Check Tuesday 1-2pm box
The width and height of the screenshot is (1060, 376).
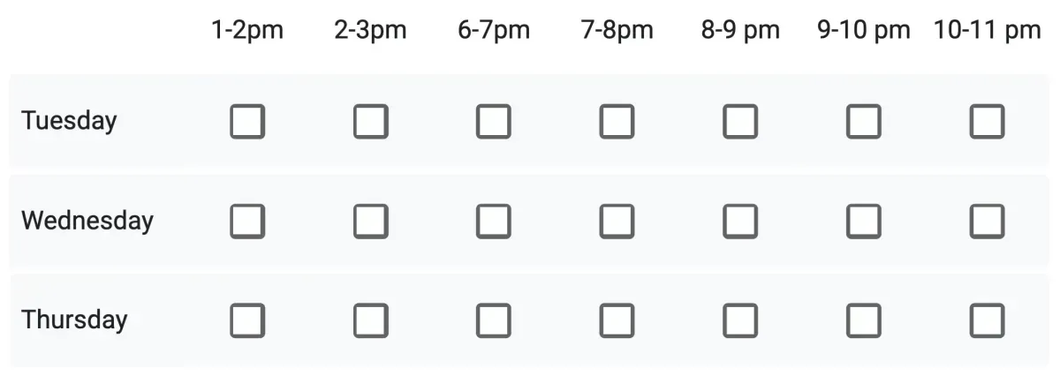247,122
